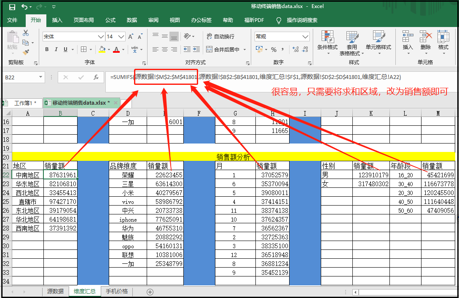Activate the Format Painter brush
This screenshot has width=459, height=298.
point(26,52)
